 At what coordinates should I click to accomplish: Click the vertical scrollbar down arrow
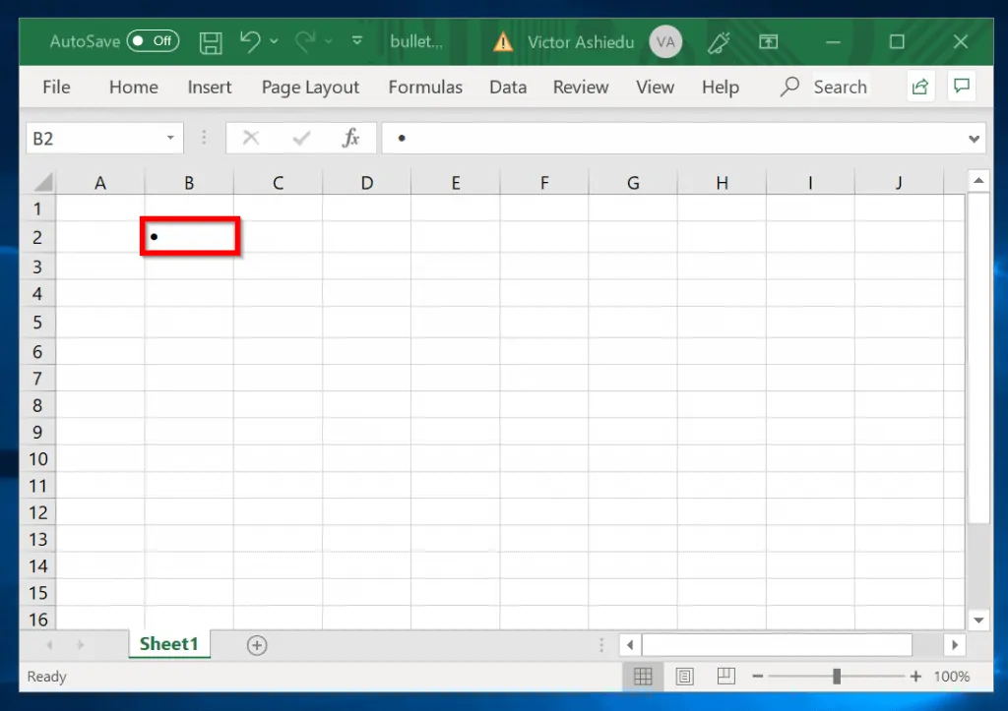pyautogui.click(x=978, y=621)
